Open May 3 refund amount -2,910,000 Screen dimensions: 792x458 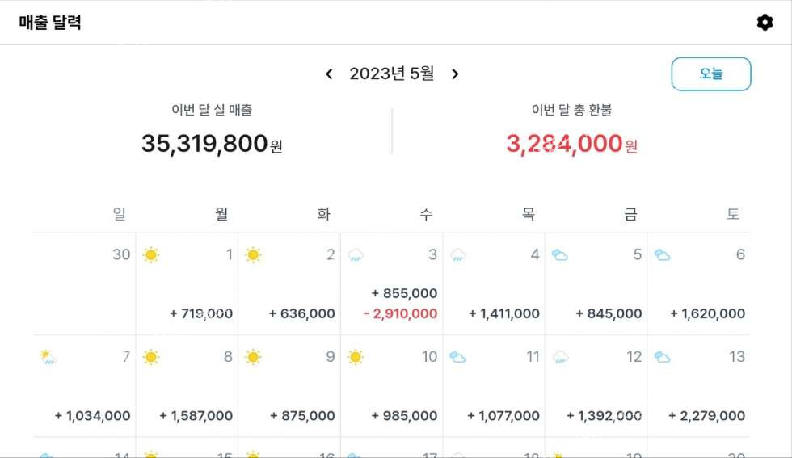[400, 313]
